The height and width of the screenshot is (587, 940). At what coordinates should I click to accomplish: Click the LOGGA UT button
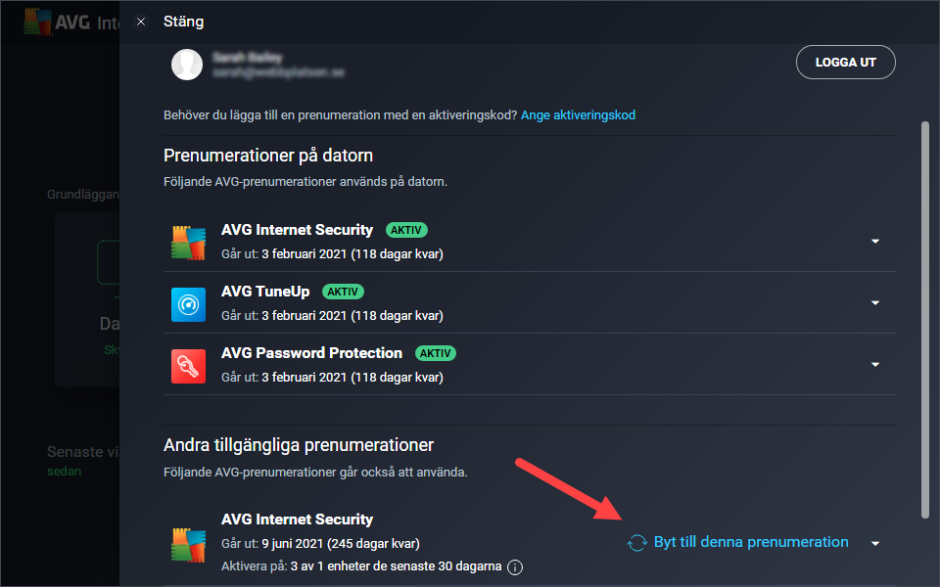tap(845, 63)
